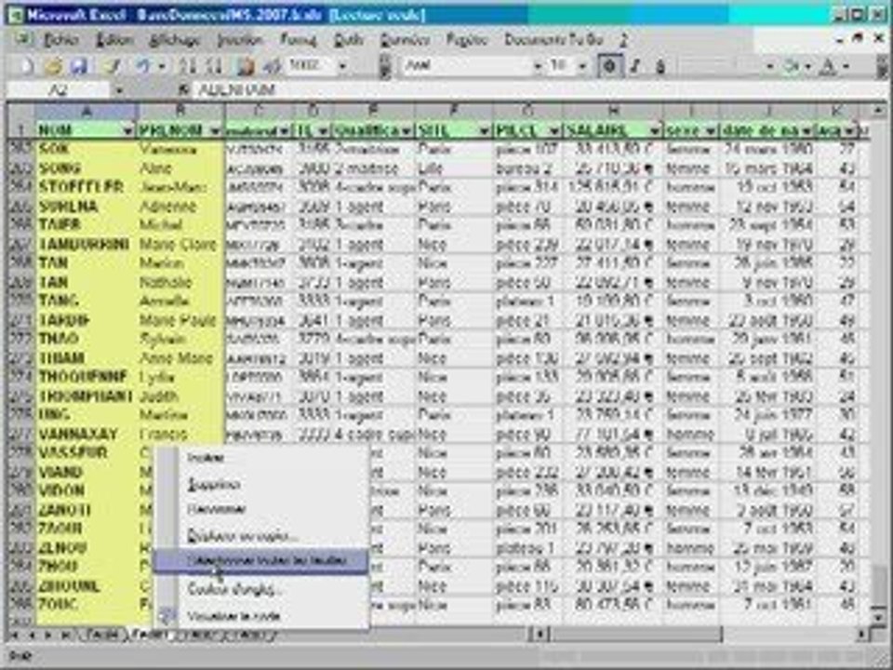Click the Sort Ascending icon
The image size is (893, 670).
tap(187, 66)
